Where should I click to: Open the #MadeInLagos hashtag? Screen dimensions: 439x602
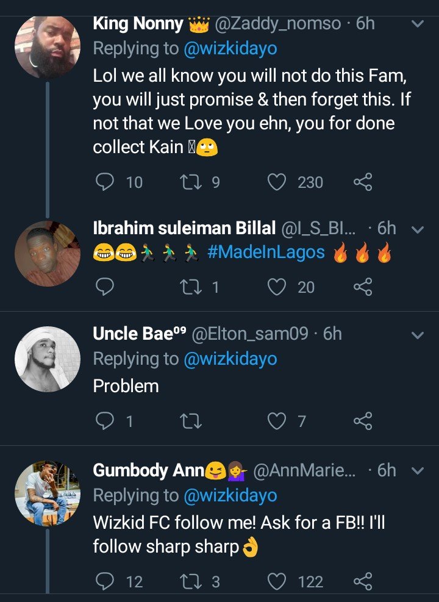pyautogui.click(x=266, y=252)
